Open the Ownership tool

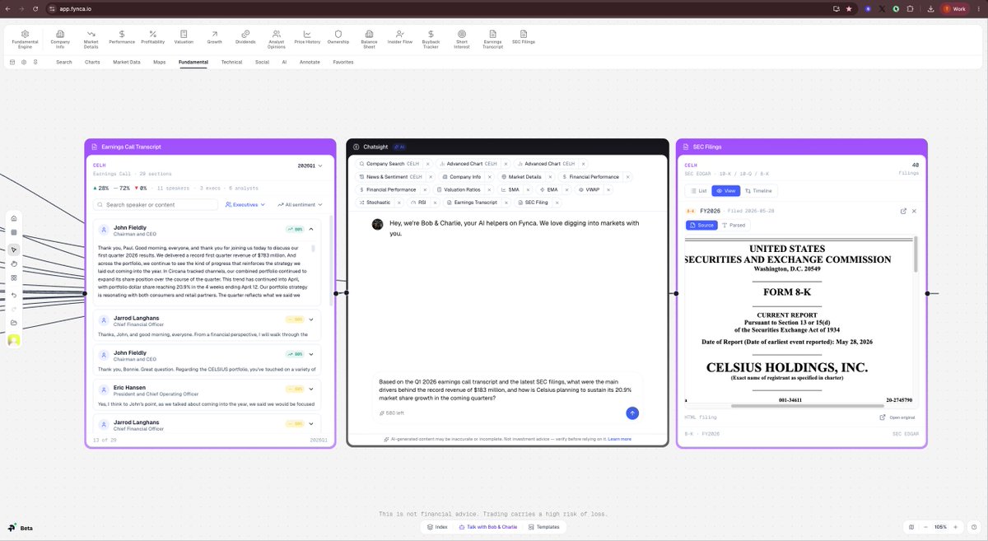coord(338,36)
